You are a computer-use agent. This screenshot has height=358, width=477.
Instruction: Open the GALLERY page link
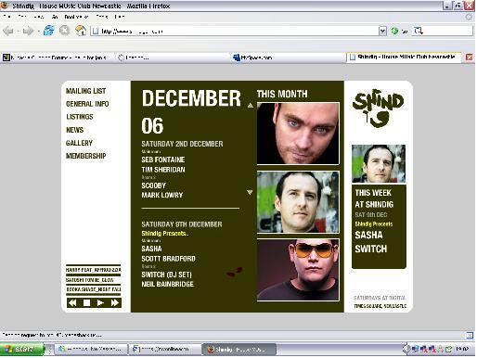click(x=79, y=143)
